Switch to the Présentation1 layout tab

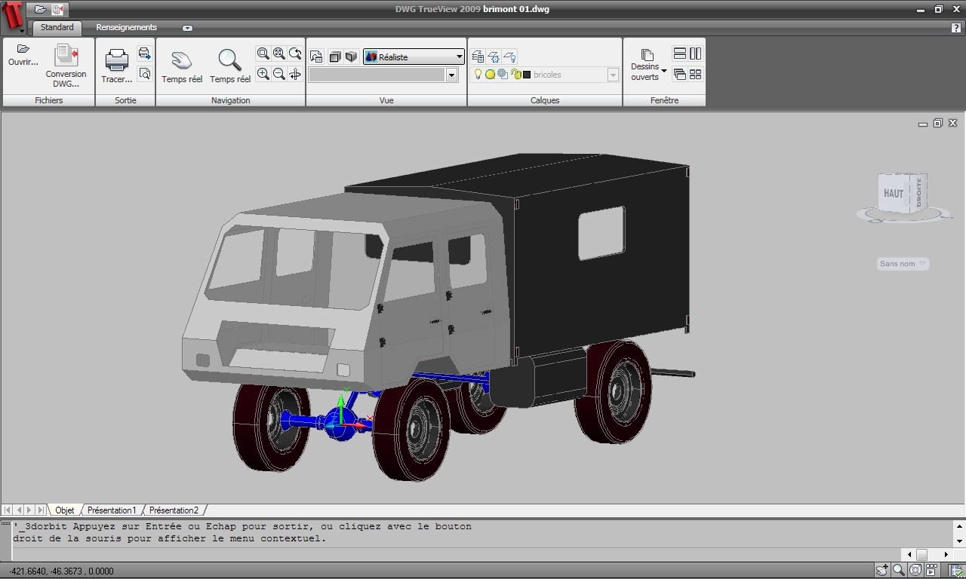pyautogui.click(x=112, y=510)
